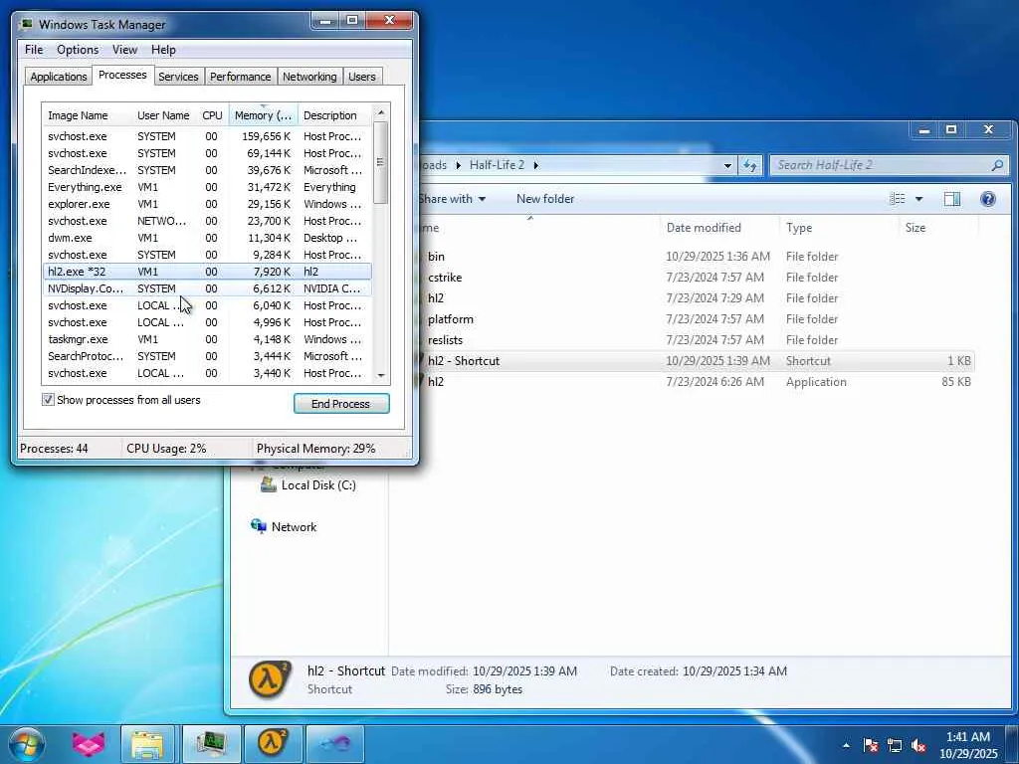This screenshot has width=1019, height=764.
Task: Click Local Disk (C:) drive icon
Action: tap(268, 484)
